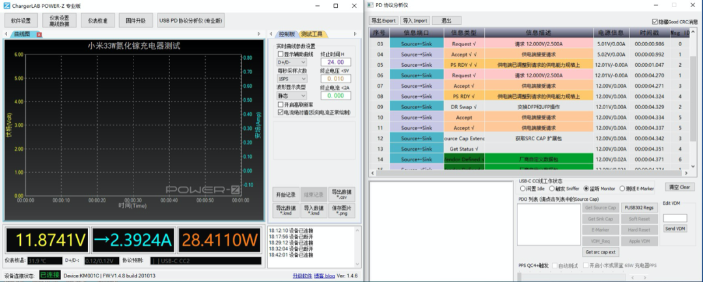The width and height of the screenshot is (703, 282).
Task: Open USB PD 协议分析仪 (专业版)
Action: [191, 20]
